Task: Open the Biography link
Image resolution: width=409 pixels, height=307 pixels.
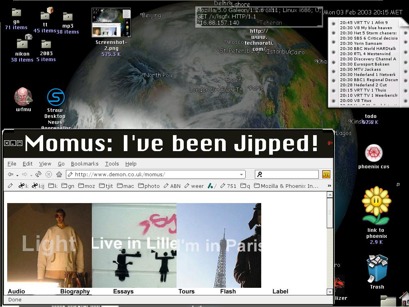Action: [x=75, y=291]
